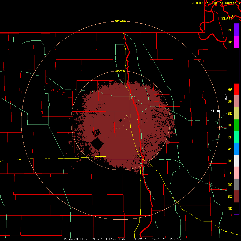
Task: Click the DS legend label
Action: pos(230,161)
